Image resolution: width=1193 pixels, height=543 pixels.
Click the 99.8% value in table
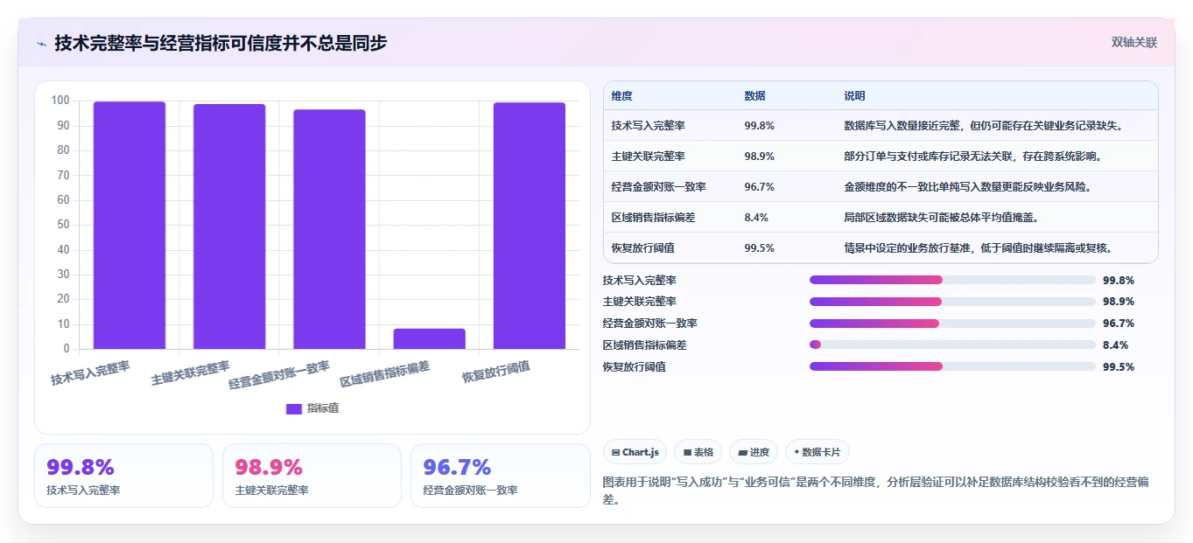click(x=759, y=126)
